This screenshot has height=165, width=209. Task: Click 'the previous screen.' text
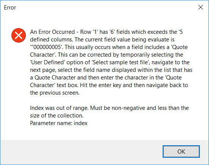tap(55, 93)
